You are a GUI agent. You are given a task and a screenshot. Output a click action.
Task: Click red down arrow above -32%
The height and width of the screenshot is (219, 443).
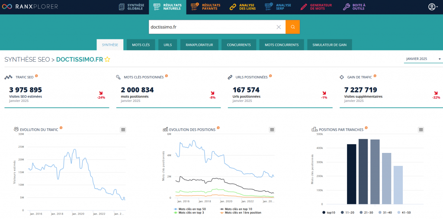pyautogui.click(x=436, y=93)
